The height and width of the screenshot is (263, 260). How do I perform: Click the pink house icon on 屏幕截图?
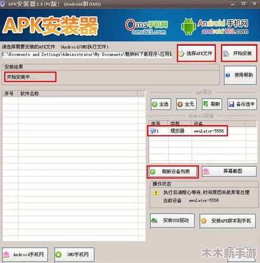click(206, 171)
